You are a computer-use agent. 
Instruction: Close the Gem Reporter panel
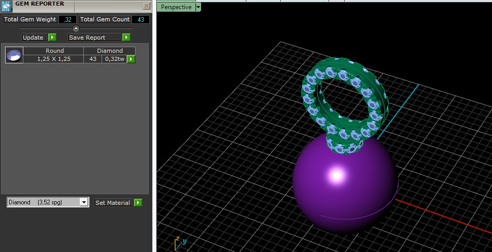[x=147, y=6]
